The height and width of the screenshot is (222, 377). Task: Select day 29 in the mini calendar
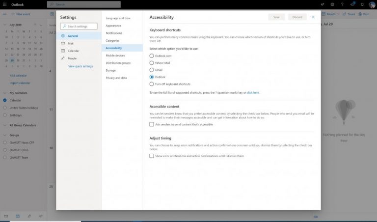(12, 60)
